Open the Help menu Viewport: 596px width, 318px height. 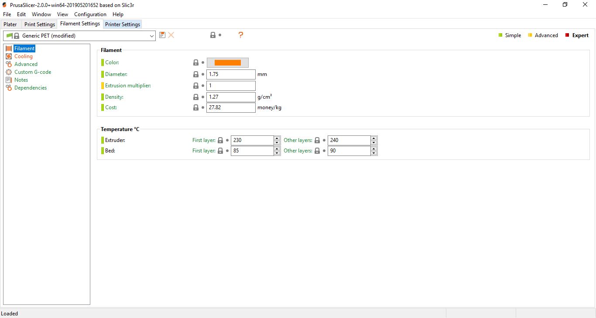tap(118, 14)
